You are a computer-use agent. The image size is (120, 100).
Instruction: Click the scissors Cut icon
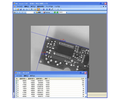pos(24,9)
